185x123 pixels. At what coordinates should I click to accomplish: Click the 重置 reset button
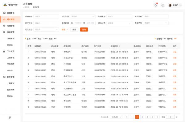pos(74,30)
